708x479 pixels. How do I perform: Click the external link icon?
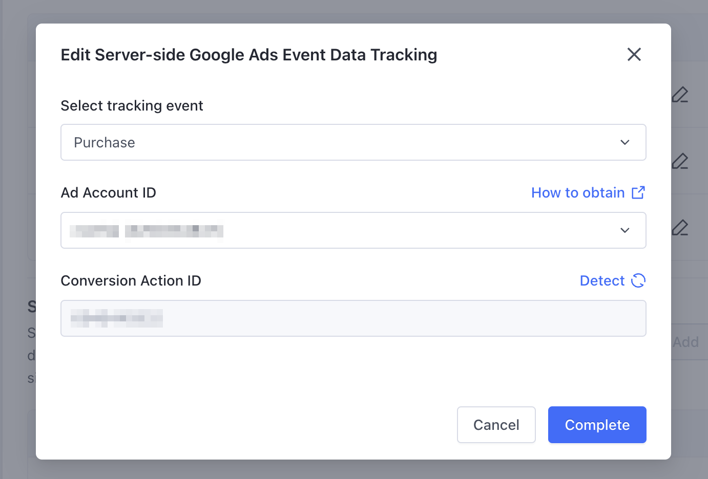[x=638, y=192]
